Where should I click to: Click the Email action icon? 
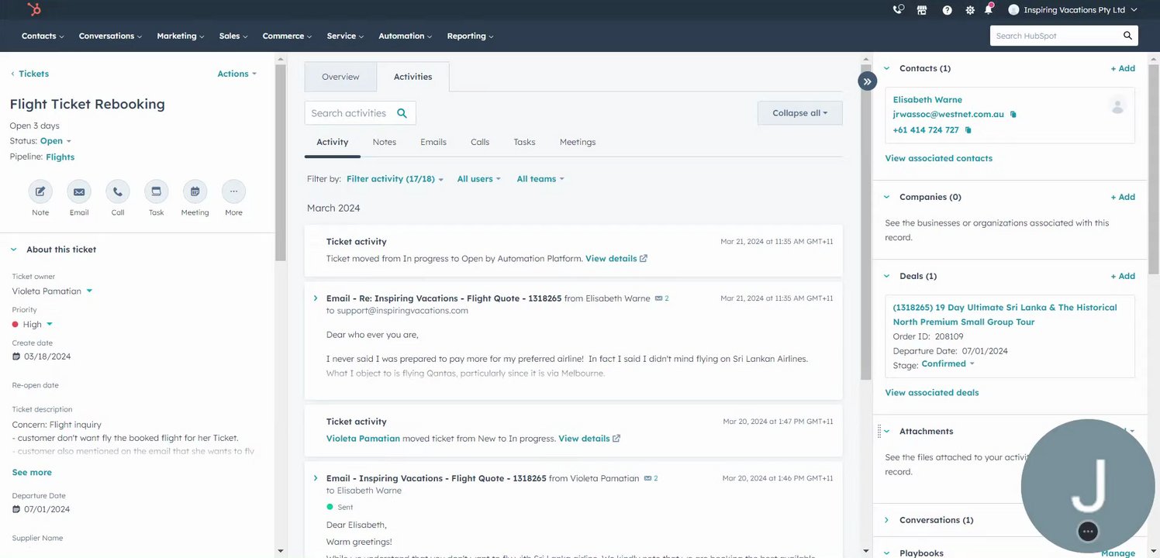pos(79,191)
